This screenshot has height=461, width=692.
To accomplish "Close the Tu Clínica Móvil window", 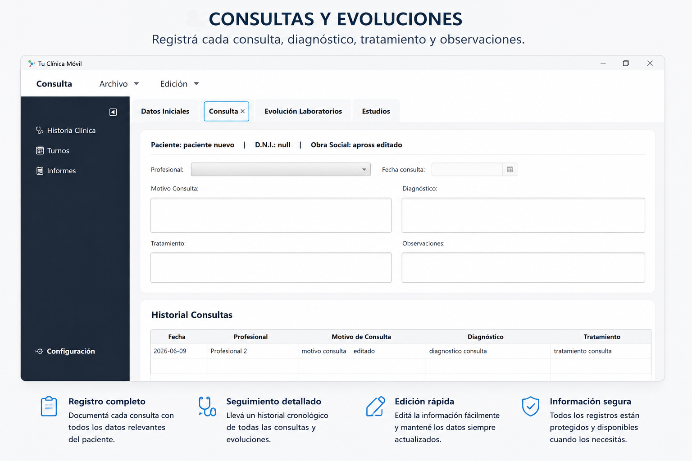I will click(x=650, y=63).
